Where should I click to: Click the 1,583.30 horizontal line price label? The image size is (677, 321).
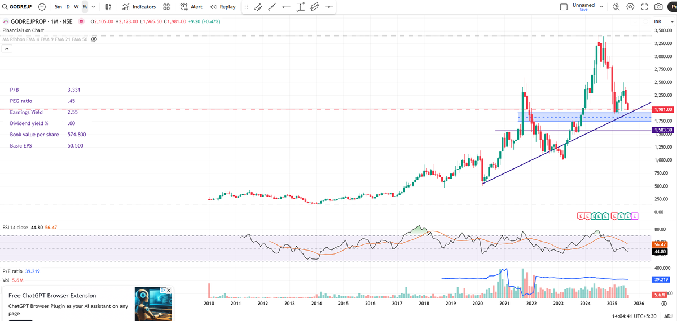click(x=663, y=130)
